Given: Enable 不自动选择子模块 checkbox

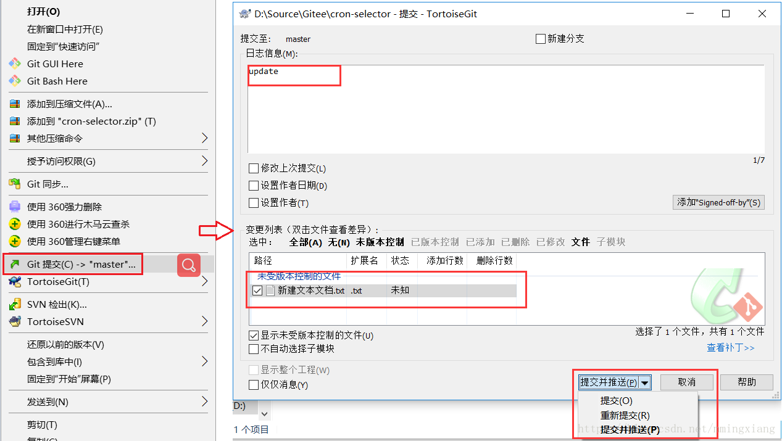Looking at the screenshot, I should click(x=253, y=349).
